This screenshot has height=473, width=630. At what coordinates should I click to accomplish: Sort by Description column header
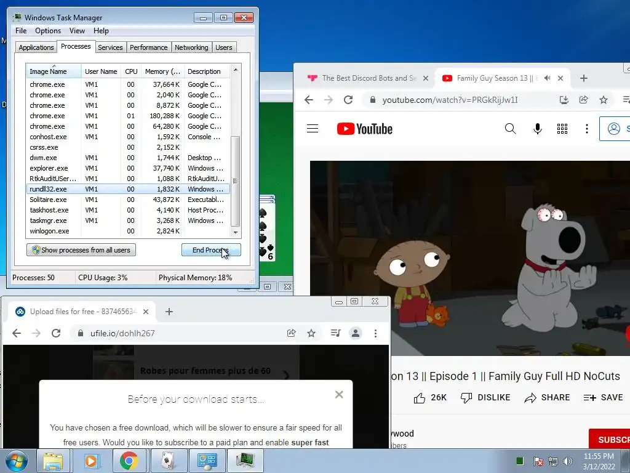point(207,71)
